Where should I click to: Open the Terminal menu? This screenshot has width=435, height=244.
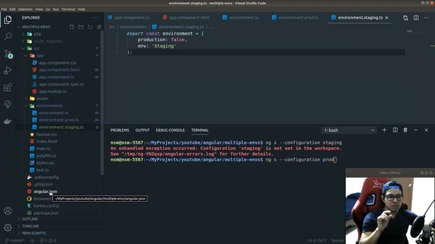pyautogui.click(x=68, y=9)
